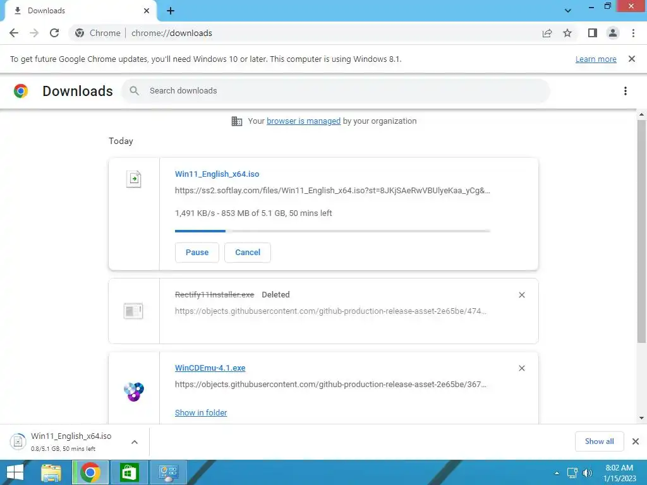Click the ISO download progress bar

(332, 231)
